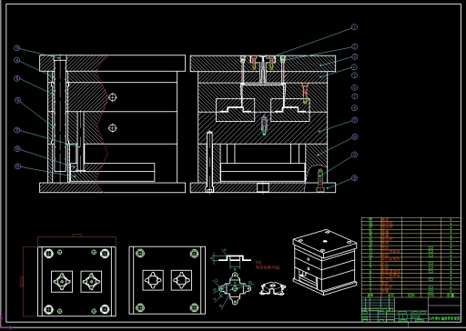466x331 pixels.
Task: Select the right cavity square in brown-outlined plan view
Action: pyautogui.click(x=91, y=282)
